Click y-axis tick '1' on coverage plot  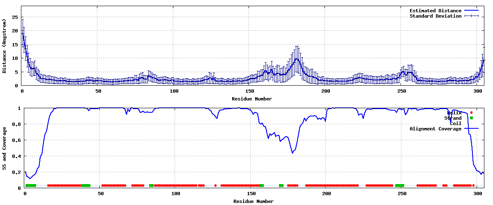tap(20, 108)
